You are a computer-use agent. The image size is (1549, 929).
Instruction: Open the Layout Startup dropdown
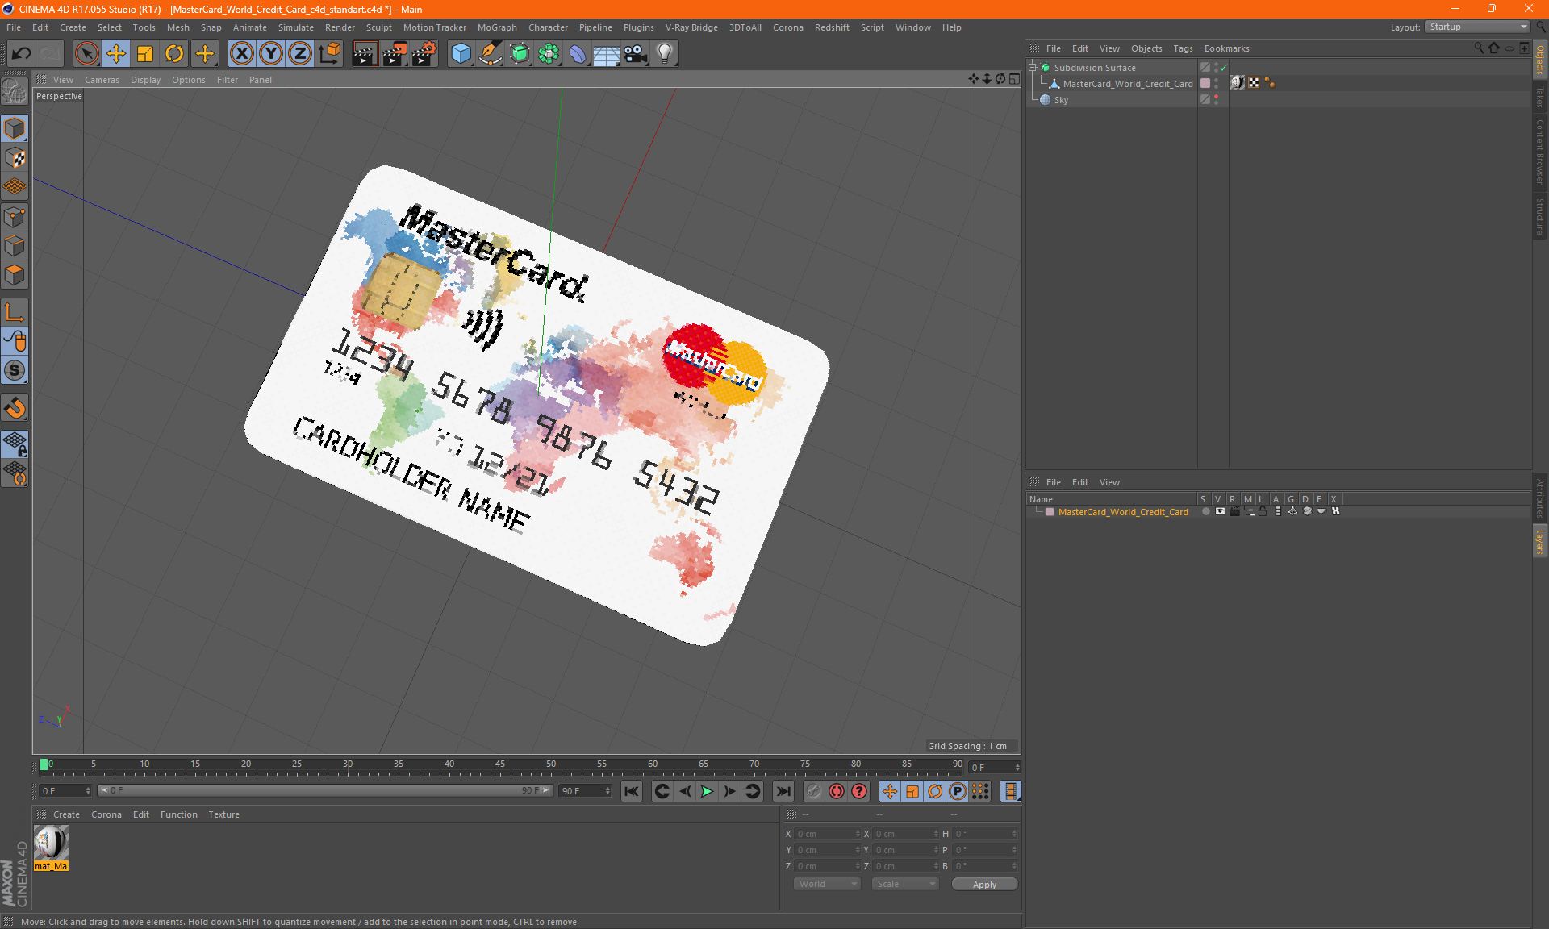[x=1477, y=27]
